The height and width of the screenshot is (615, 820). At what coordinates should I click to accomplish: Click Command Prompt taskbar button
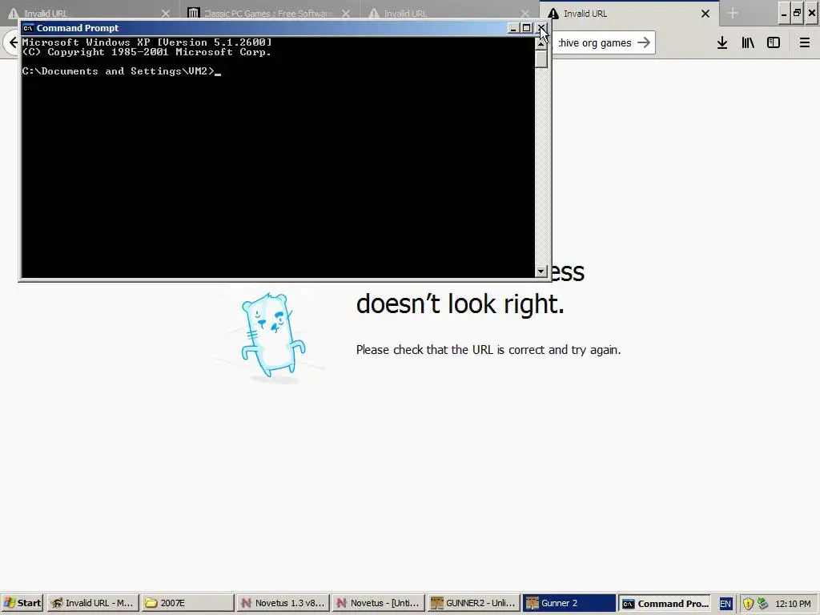[x=665, y=603]
